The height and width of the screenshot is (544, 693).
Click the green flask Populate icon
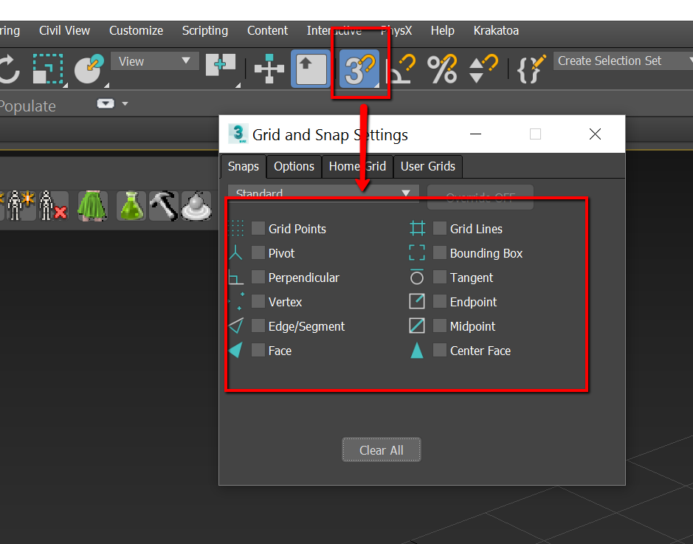coord(131,206)
